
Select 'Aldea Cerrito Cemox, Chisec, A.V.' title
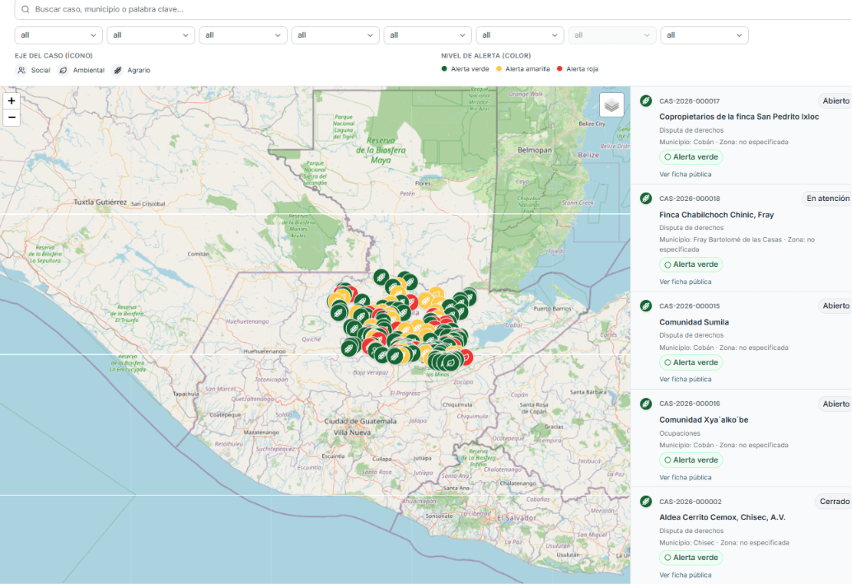point(722,517)
